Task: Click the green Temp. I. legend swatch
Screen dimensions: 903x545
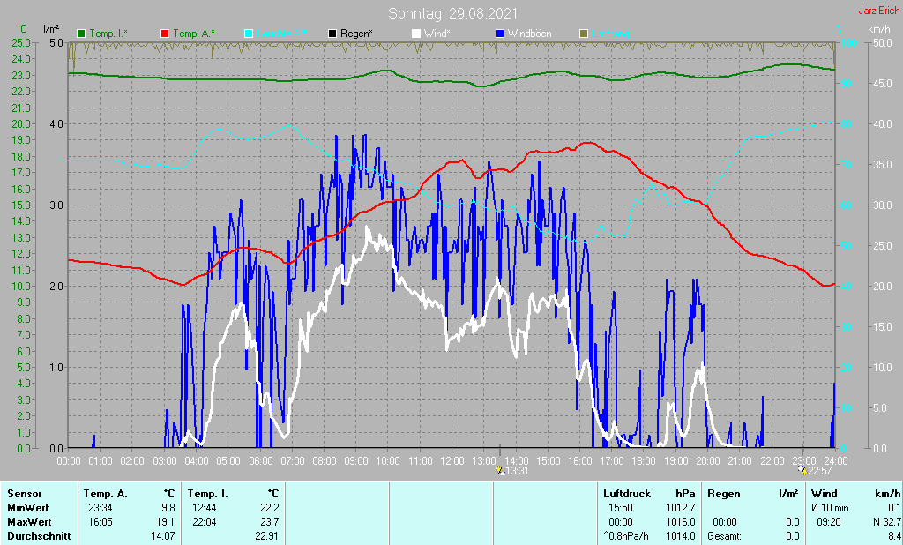Action: [81, 34]
